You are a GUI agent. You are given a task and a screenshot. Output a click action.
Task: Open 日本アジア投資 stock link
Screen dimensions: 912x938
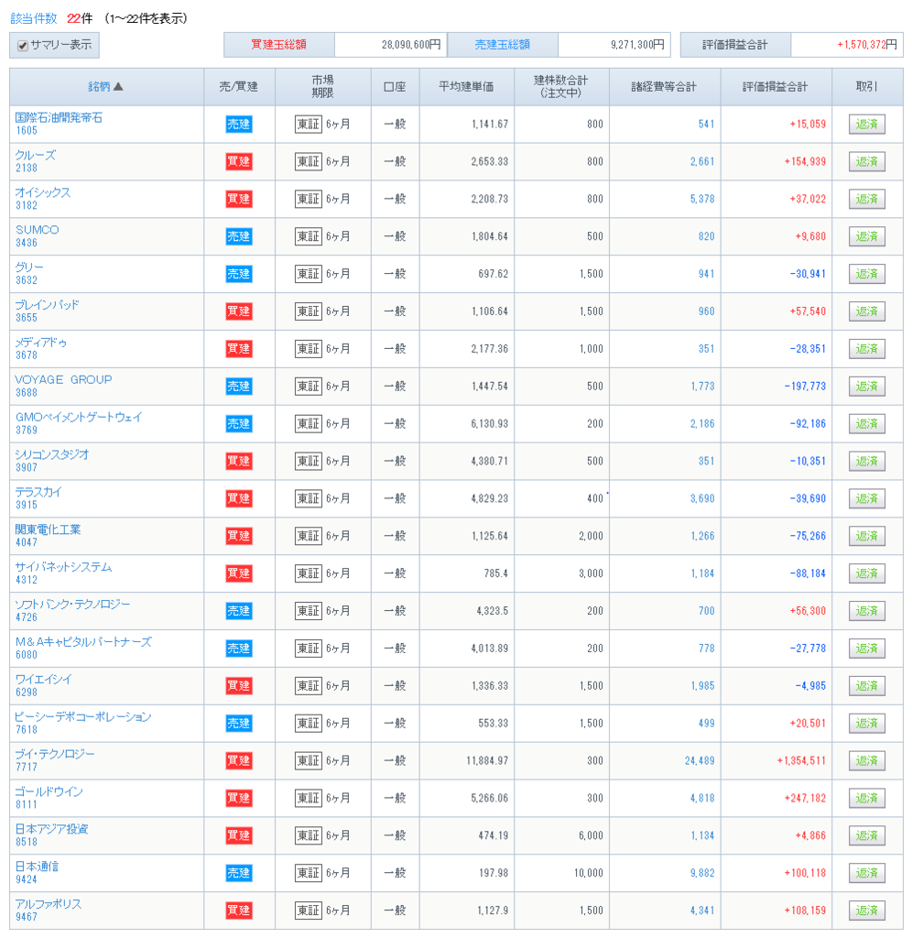51,829
